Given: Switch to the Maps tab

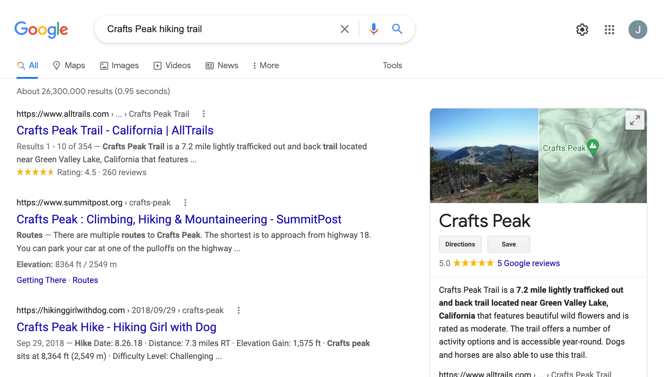Looking at the screenshot, I should click(69, 65).
